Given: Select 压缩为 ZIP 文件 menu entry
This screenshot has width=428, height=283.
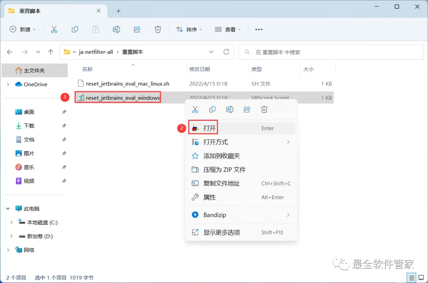Looking at the screenshot, I should 242,169.
